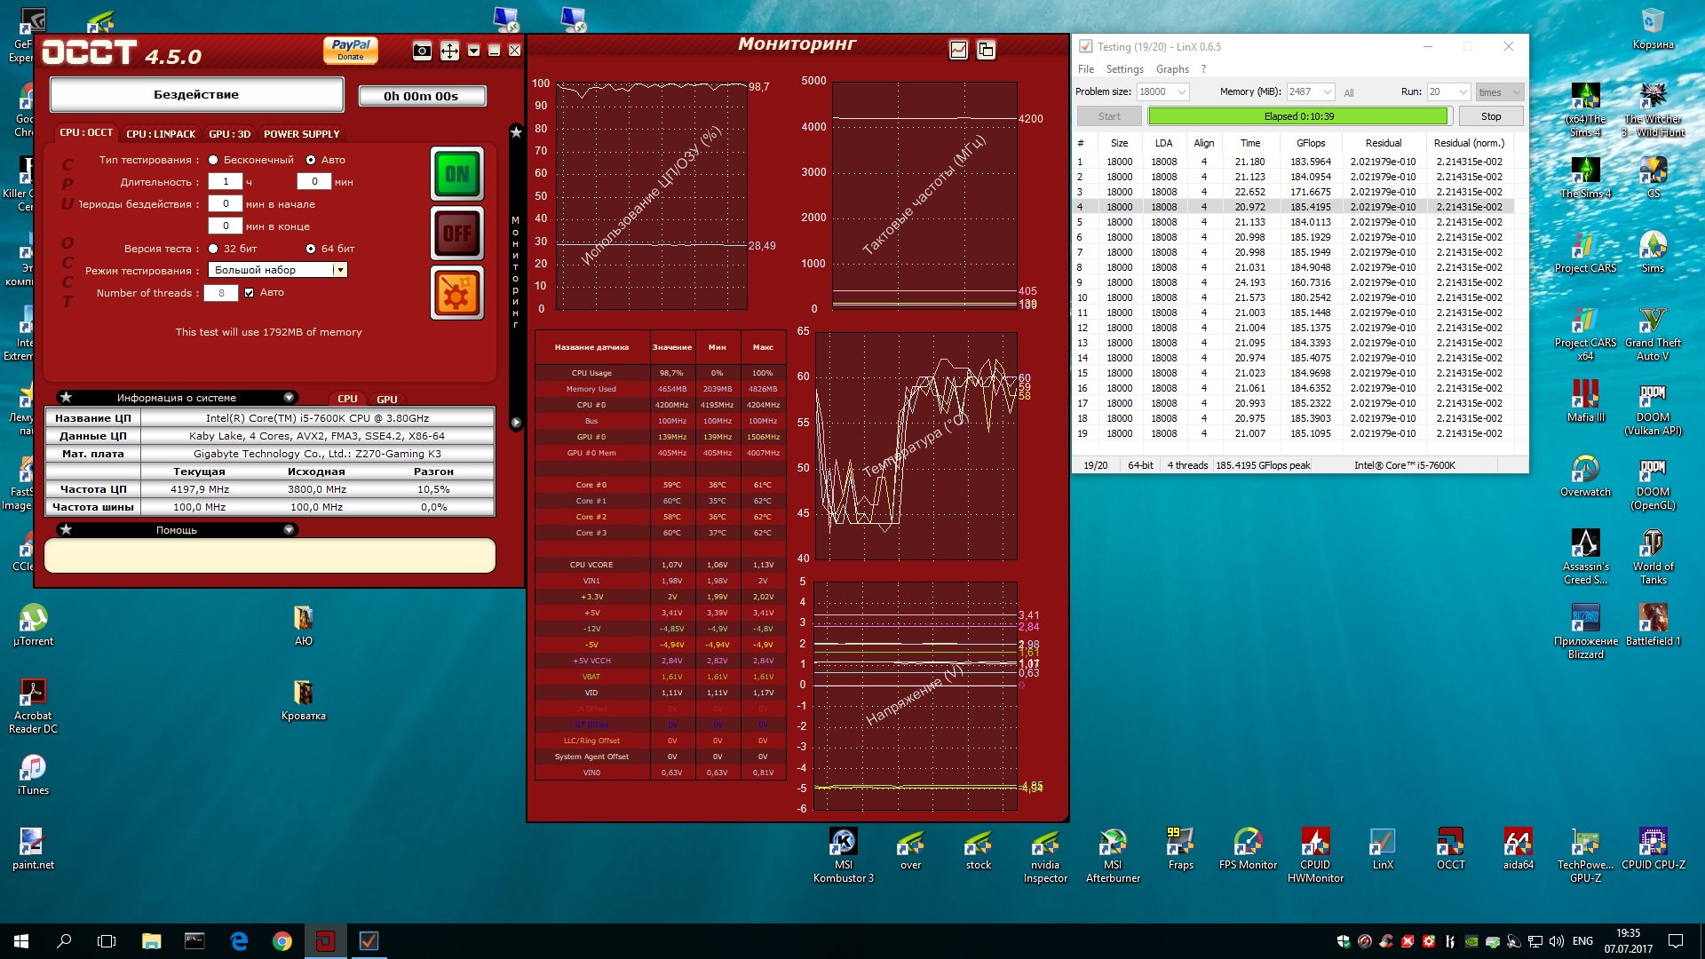Select the 32 бит test version

click(213, 249)
